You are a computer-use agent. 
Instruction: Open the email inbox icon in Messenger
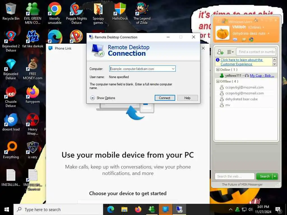pos(235,39)
